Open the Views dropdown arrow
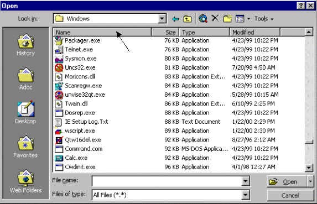Image resolution: width=317 pixels, height=204 pixels. [x=248, y=19]
